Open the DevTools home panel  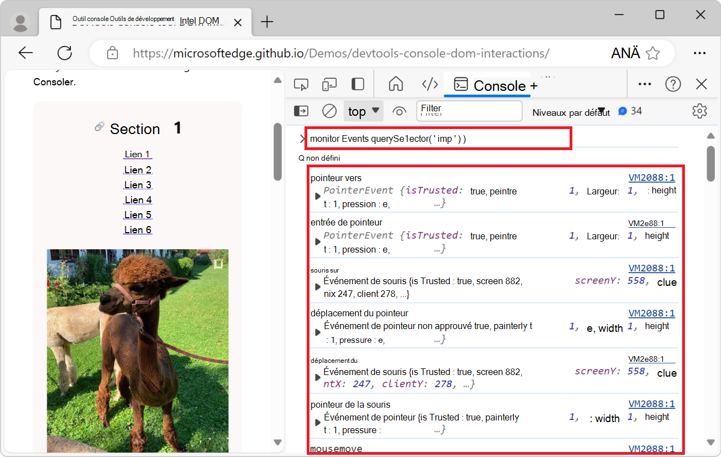click(396, 84)
